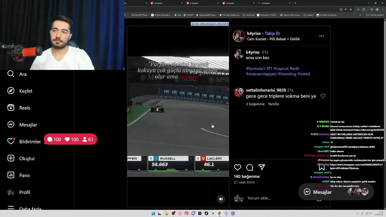386x217 pixels.
Task: Click the comment bubble icon under the post
Action: click(x=250, y=167)
